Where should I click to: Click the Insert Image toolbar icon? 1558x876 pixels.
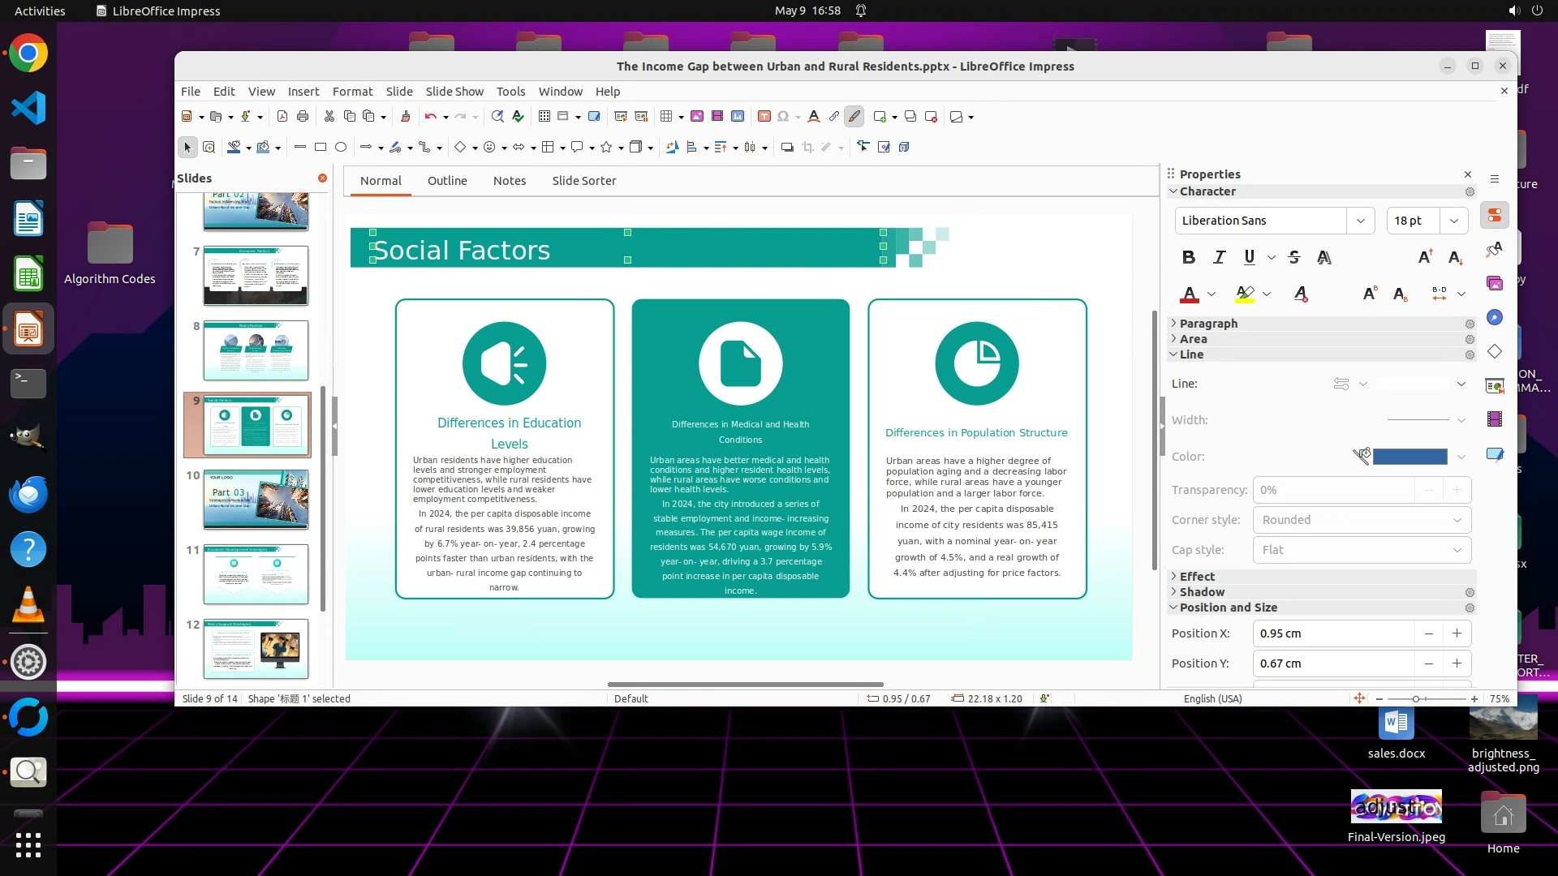[697, 117]
